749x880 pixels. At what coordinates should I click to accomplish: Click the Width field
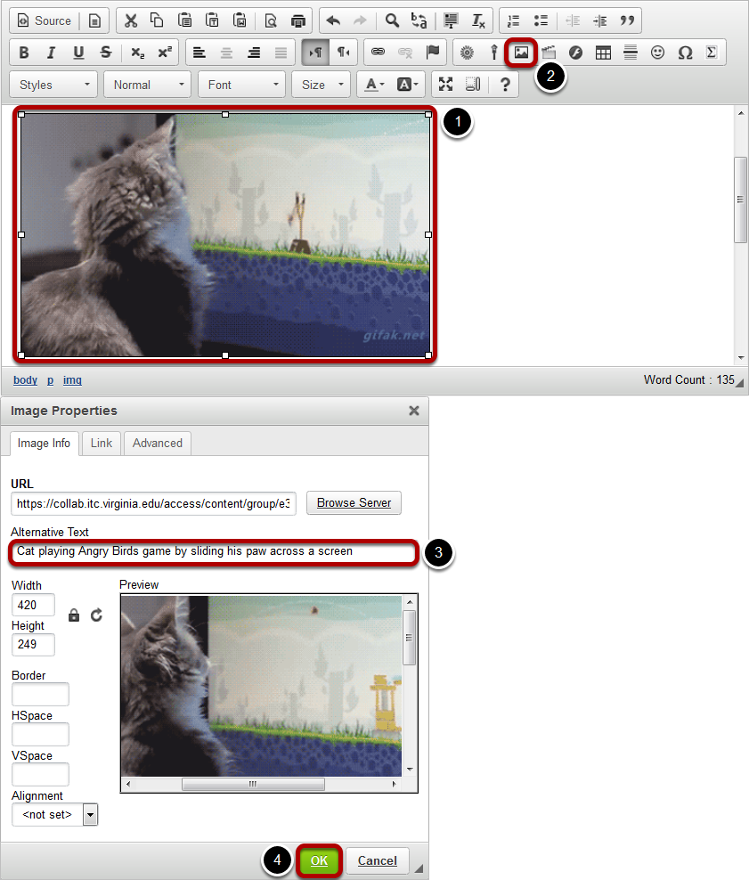[33, 605]
